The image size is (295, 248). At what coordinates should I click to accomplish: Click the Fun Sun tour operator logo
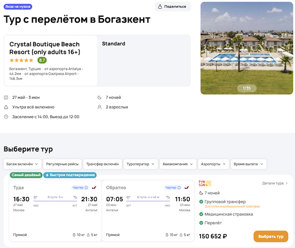pyautogui.click(x=205, y=184)
